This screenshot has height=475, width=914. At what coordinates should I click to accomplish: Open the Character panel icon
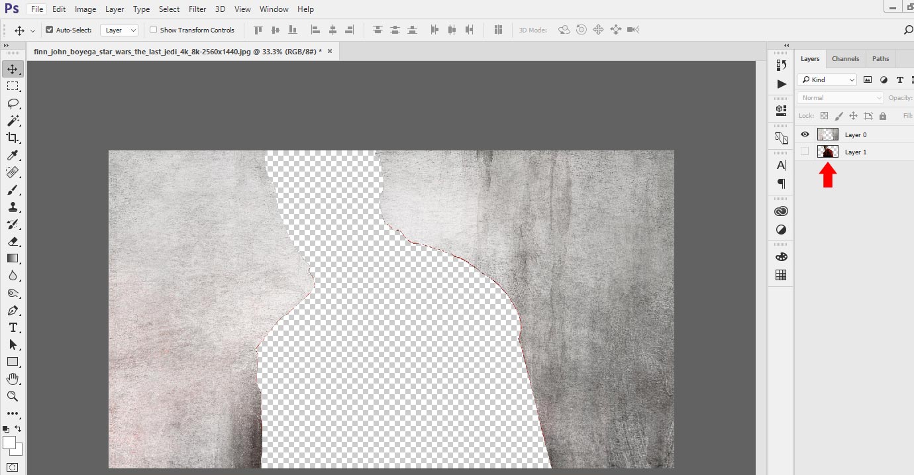click(x=782, y=165)
